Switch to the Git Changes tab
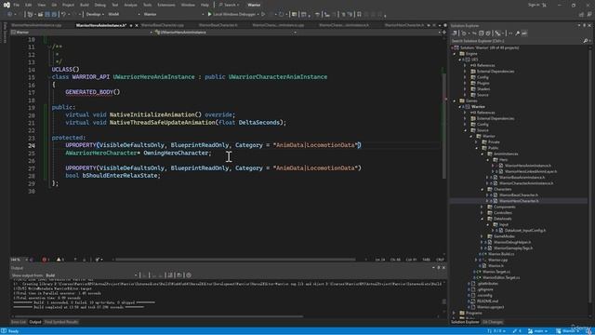Viewport: 595px width, 335px height. pos(493,322)
